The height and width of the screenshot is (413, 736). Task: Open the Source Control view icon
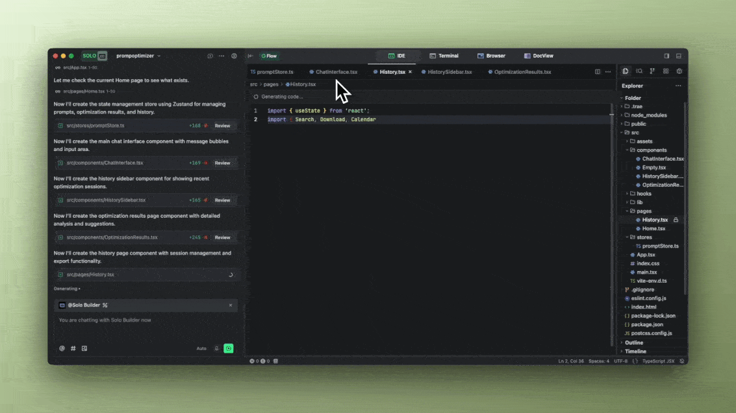point(652,71)
